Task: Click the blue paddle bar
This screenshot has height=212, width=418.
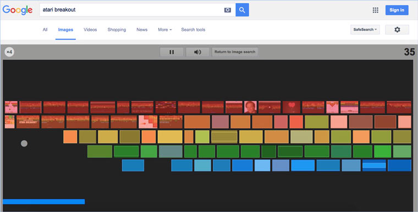Action: coord(43,202)
